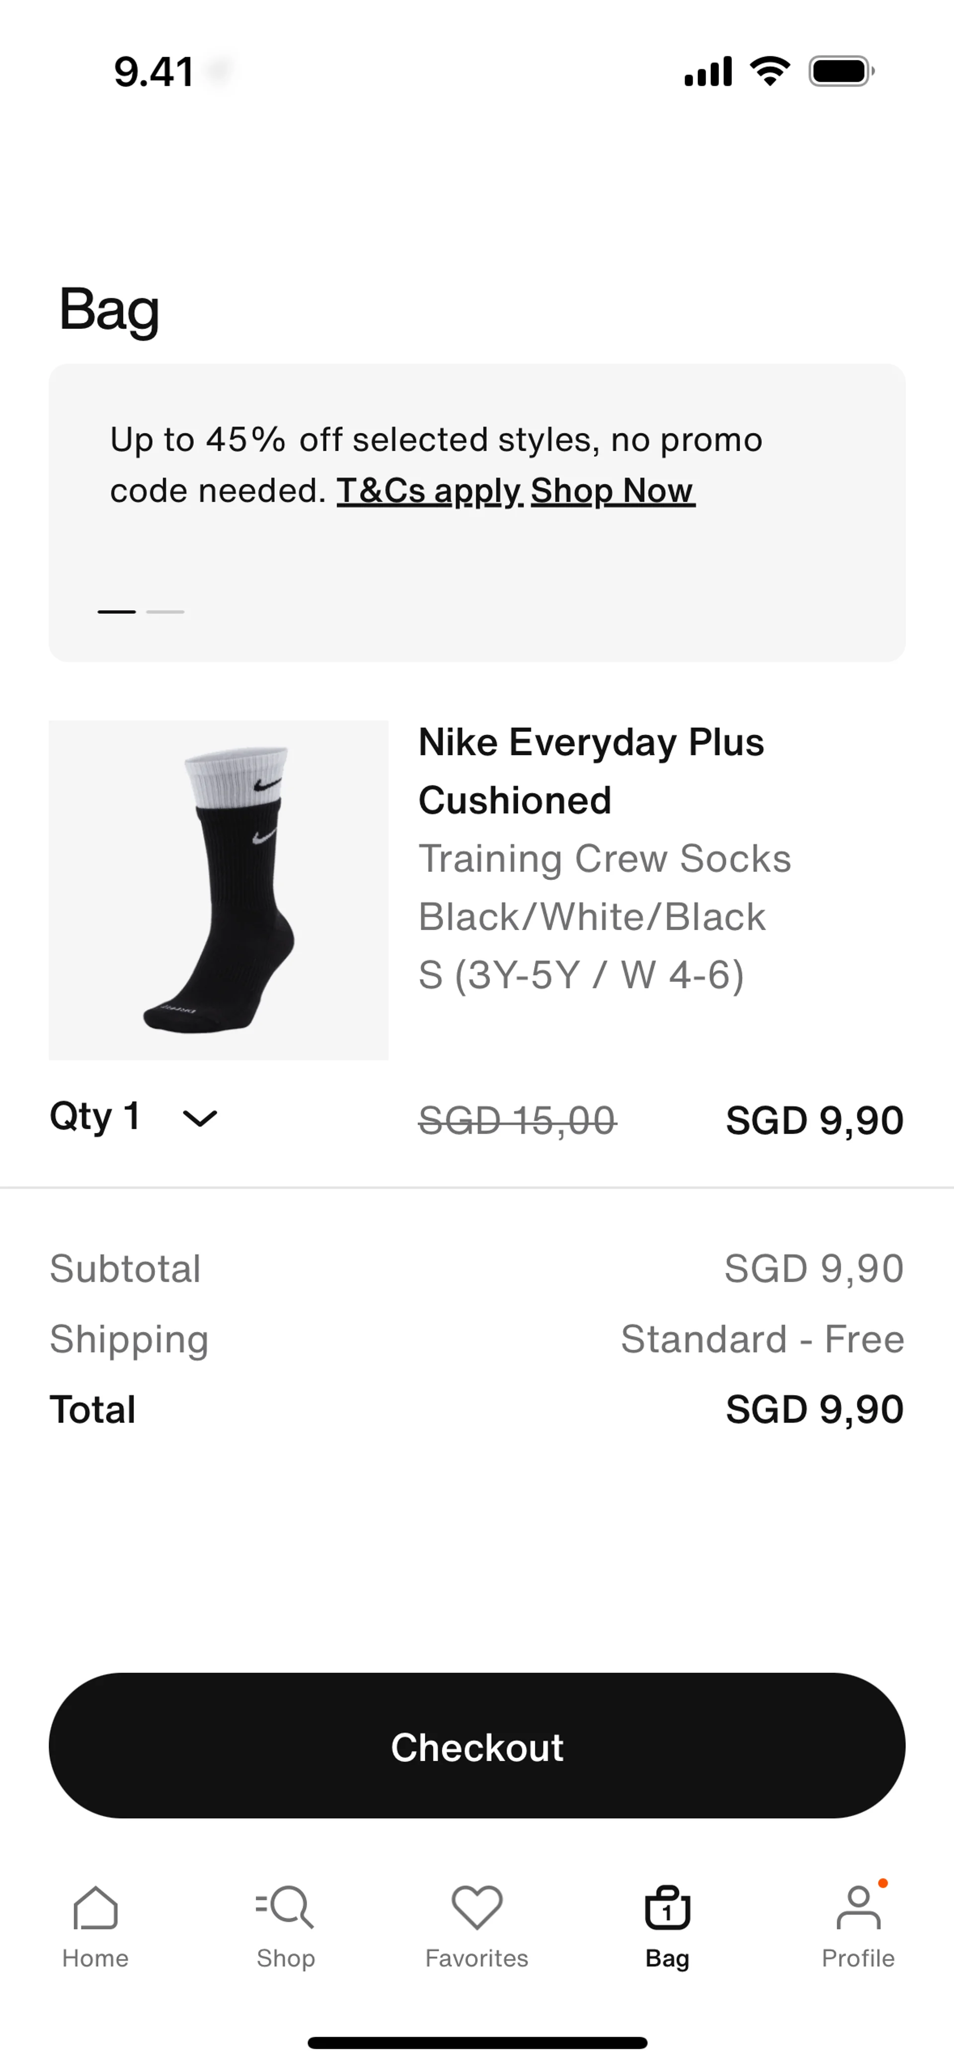Tap the battery icon in status bar
The height and width of the screenshot is (2068, 954).
(x=841, y=72)
